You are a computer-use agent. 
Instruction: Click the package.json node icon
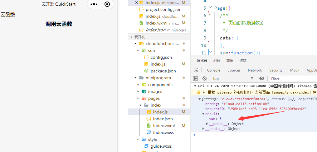[x=146, y=71]
